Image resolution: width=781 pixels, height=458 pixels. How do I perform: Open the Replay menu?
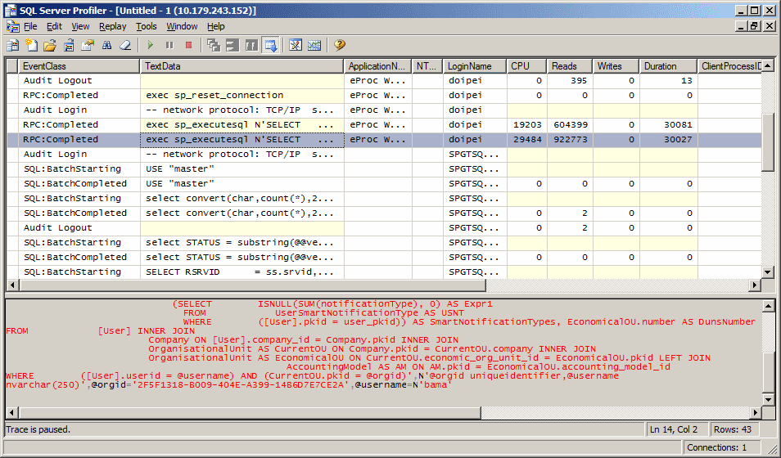(x=113, y=26)
